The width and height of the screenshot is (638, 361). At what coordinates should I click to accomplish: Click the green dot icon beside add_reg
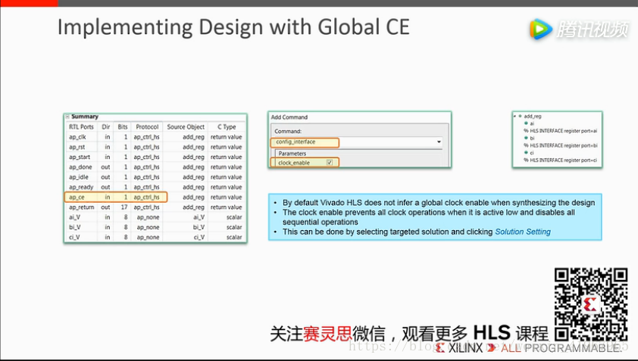pyautogui.click(x=520, y=117)
